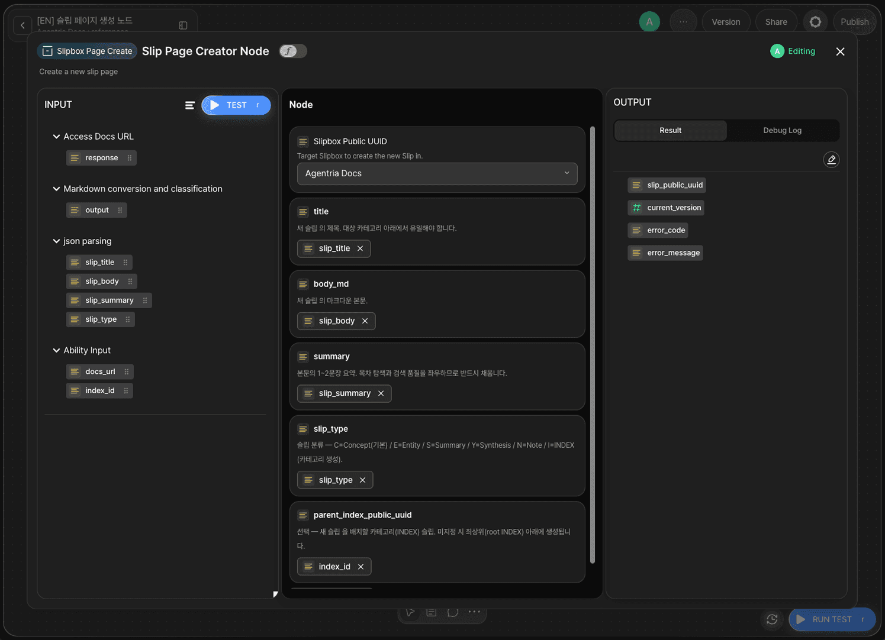Open the Slipbox Public UUID dropdown
This screenshot has height=640, width=885.
click(x=437, y=173)
